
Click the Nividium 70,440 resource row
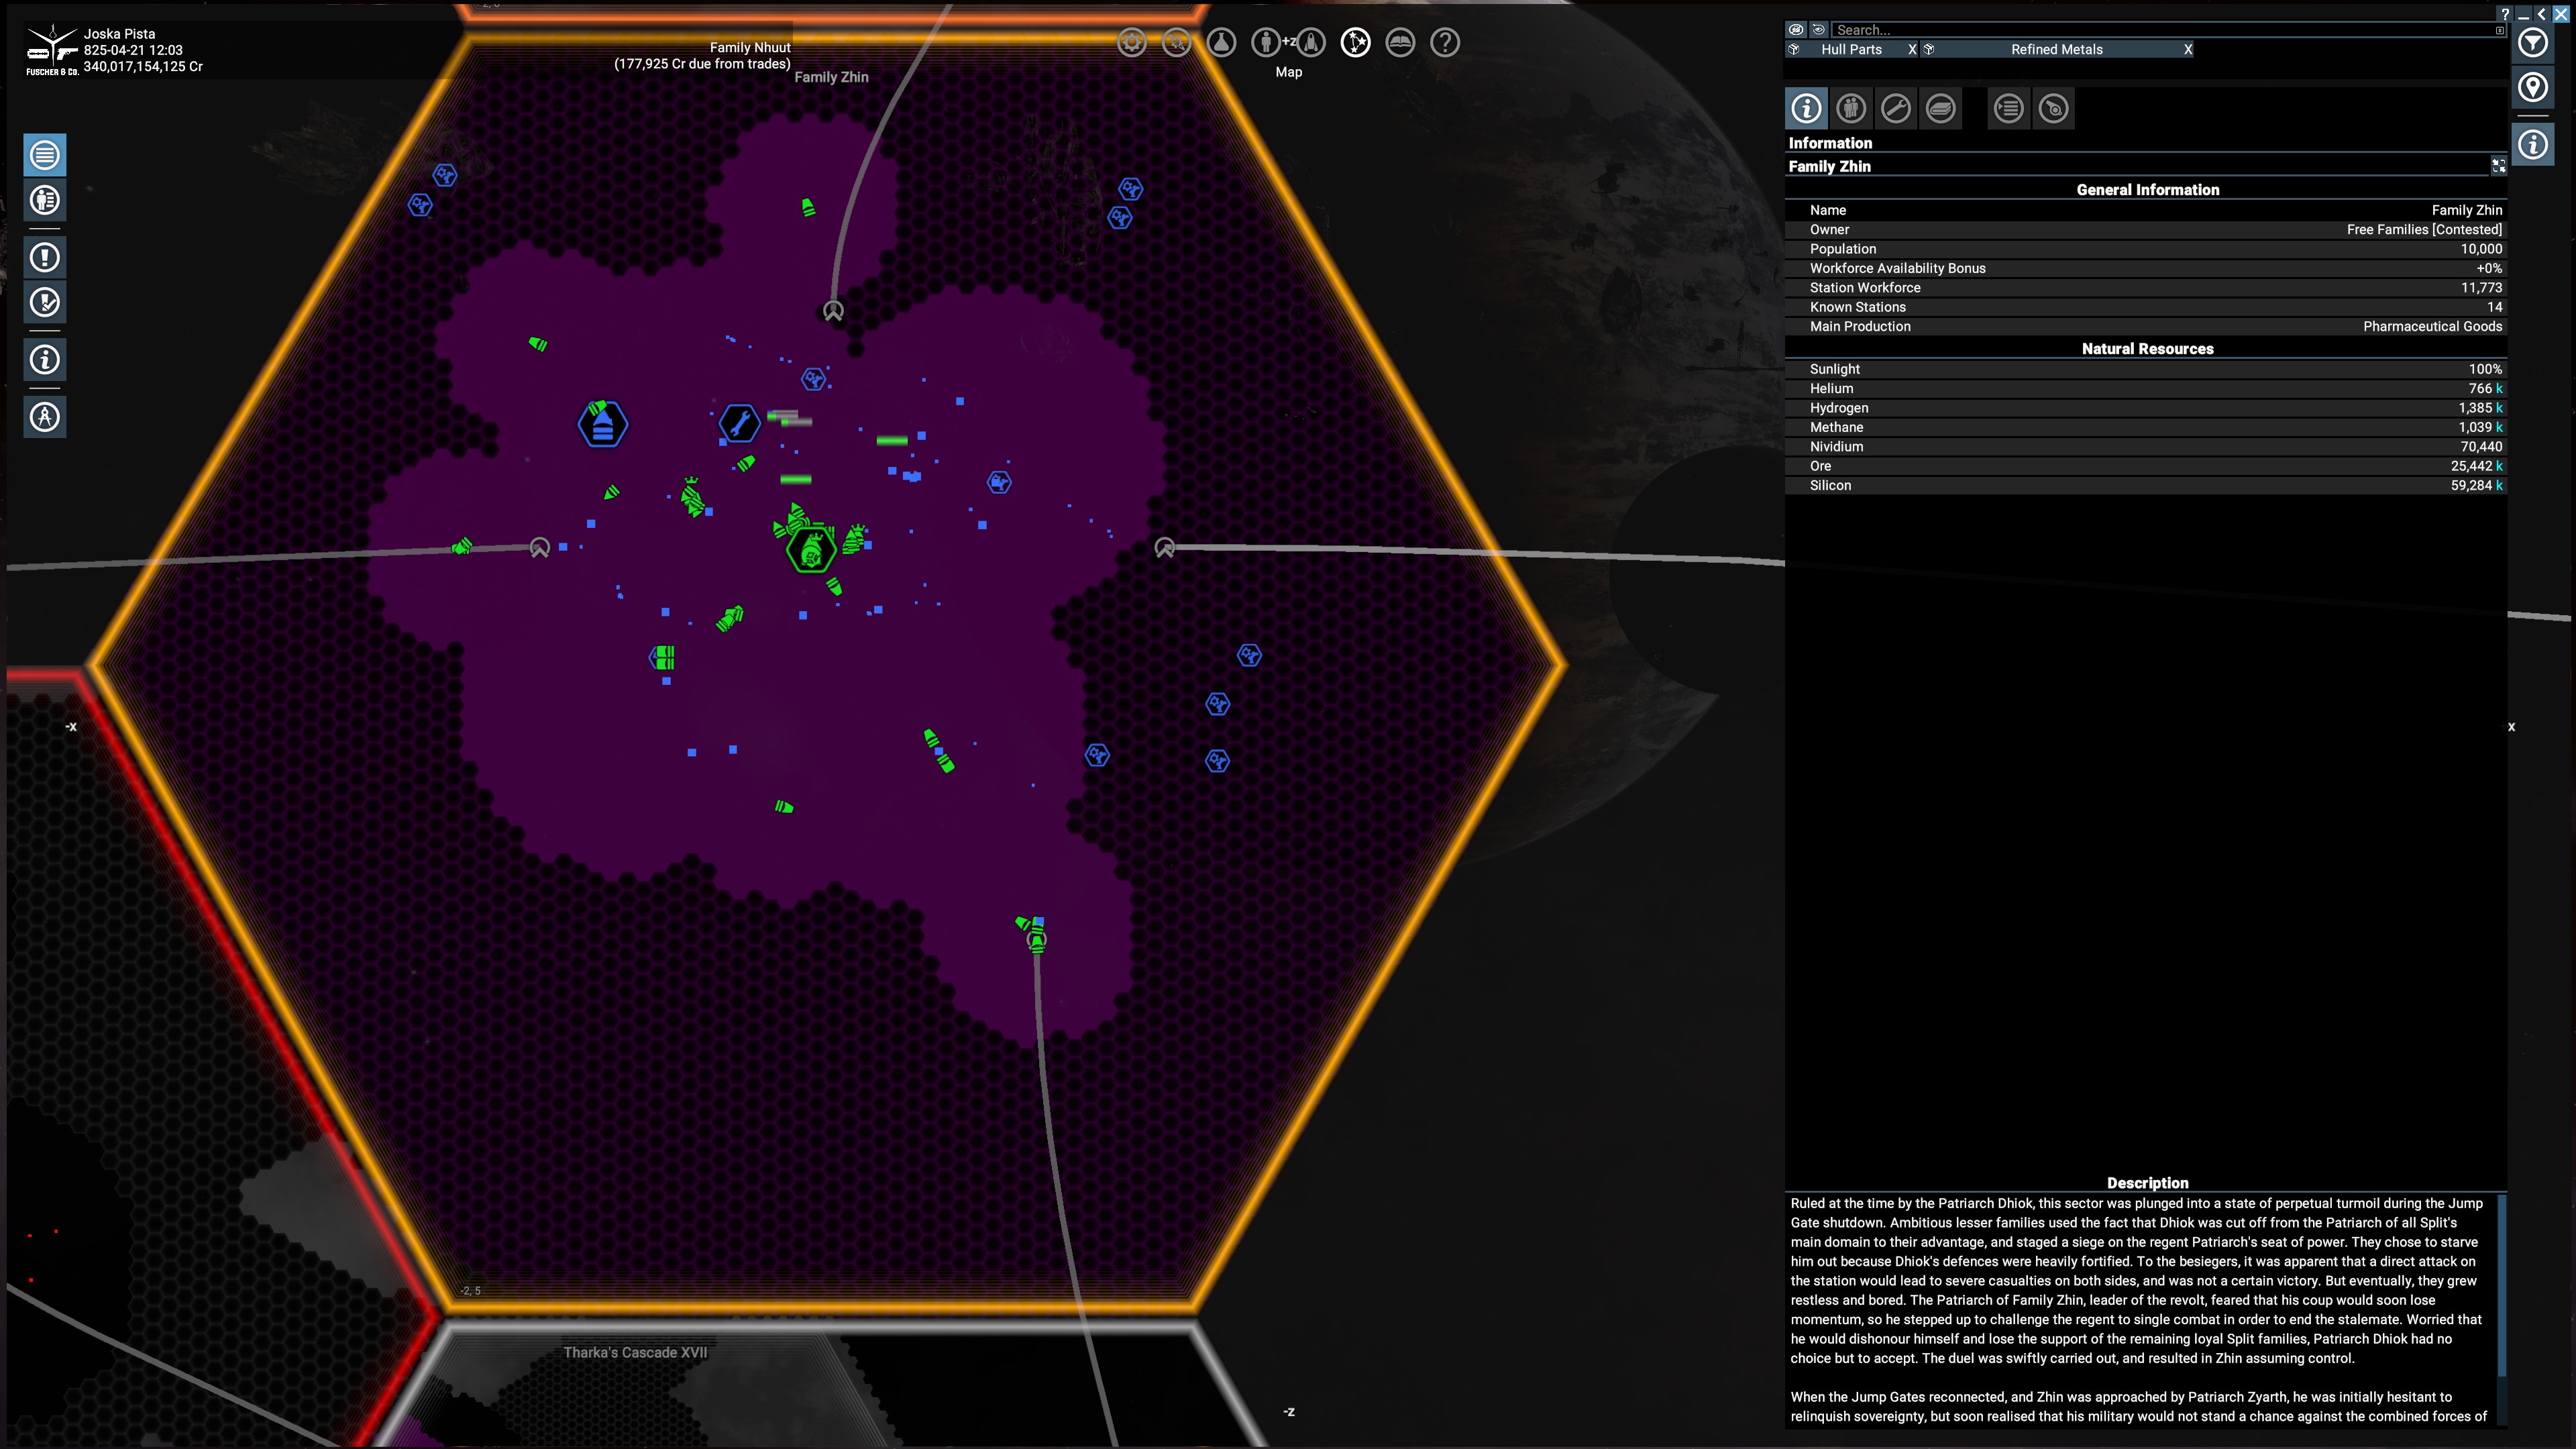click(x=2146, y=446)
